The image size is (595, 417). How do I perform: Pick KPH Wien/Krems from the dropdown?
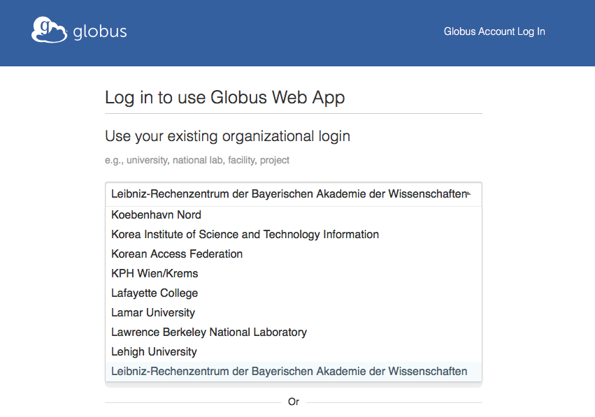[x=155, y=274]
